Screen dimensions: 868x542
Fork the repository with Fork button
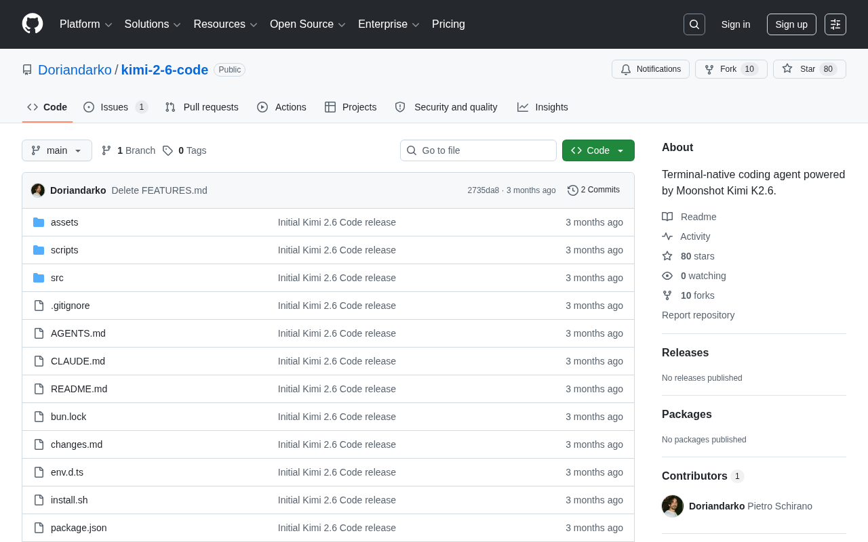pyautogui.click(x=731, y=69)
